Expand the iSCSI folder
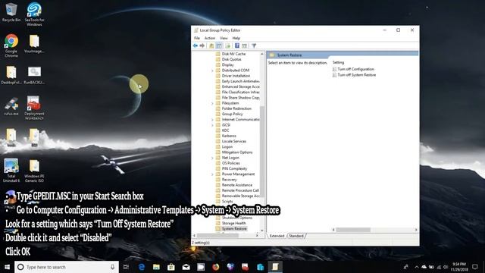The image size is (485, 273). pyautogui.click(x=212, y=125)
